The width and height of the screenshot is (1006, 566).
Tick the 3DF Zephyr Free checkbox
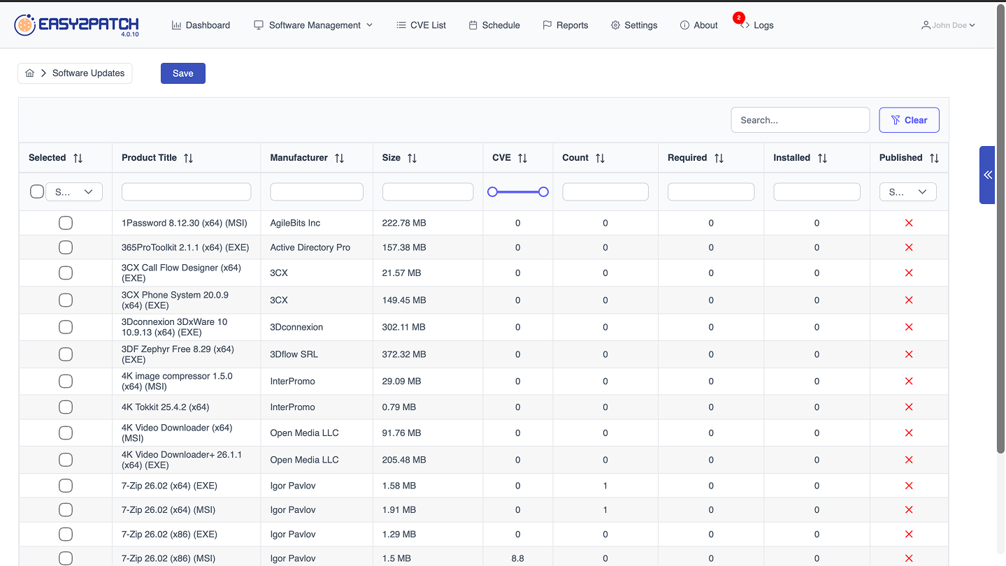click(x=66, y=354)
